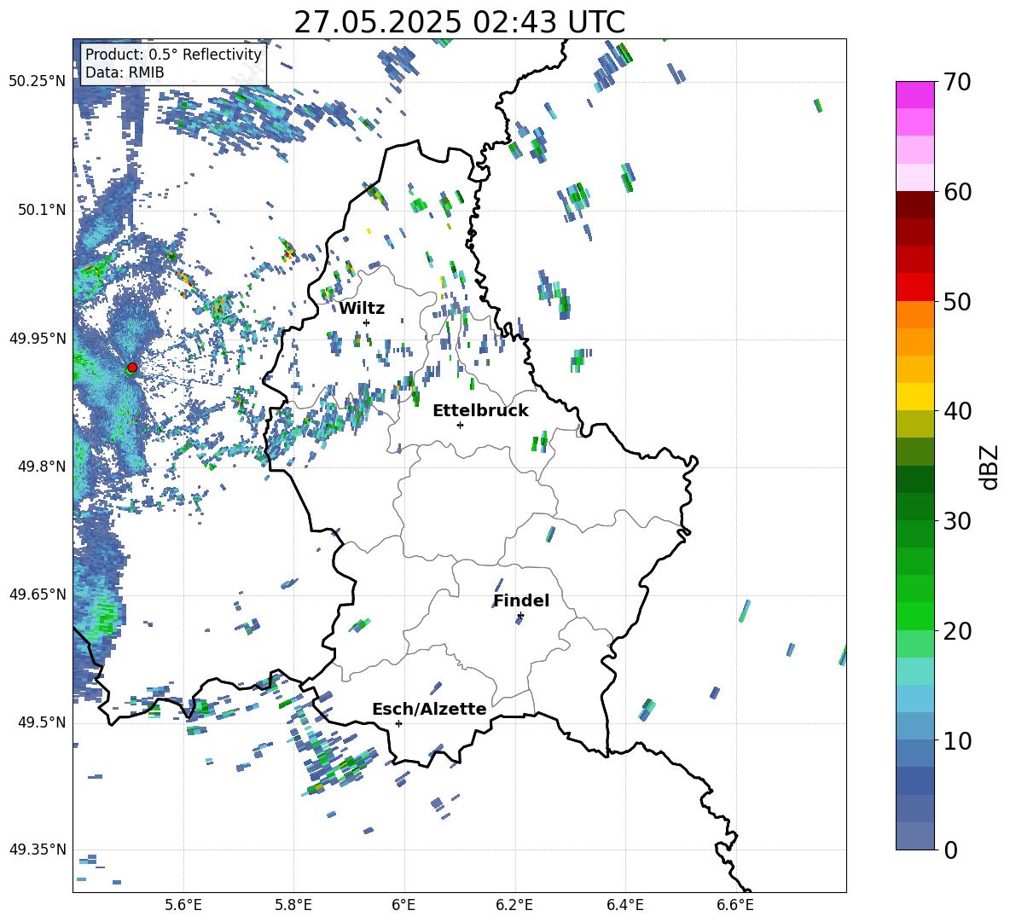Click the 6.2°E longitude label
The height and width of the screenshot is (922, 1010).
[x=514, y=905]
